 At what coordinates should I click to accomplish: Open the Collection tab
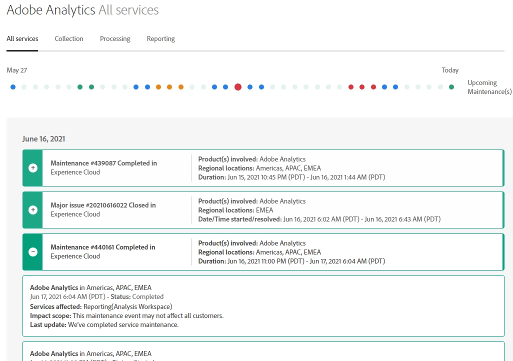(68, 38)
